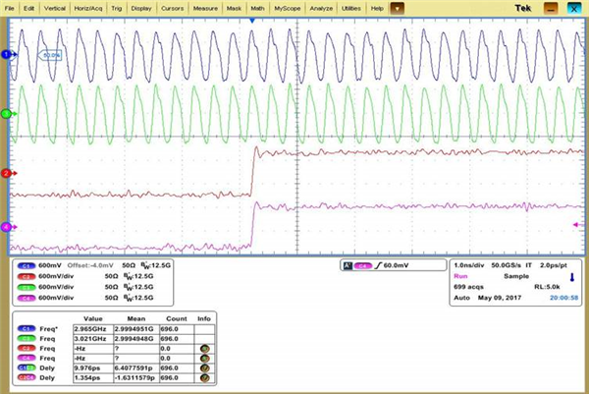Click the 1.354ps delay value cell
Image resolution: width=589 pixels, height=394 pixels.
point(93,378)
